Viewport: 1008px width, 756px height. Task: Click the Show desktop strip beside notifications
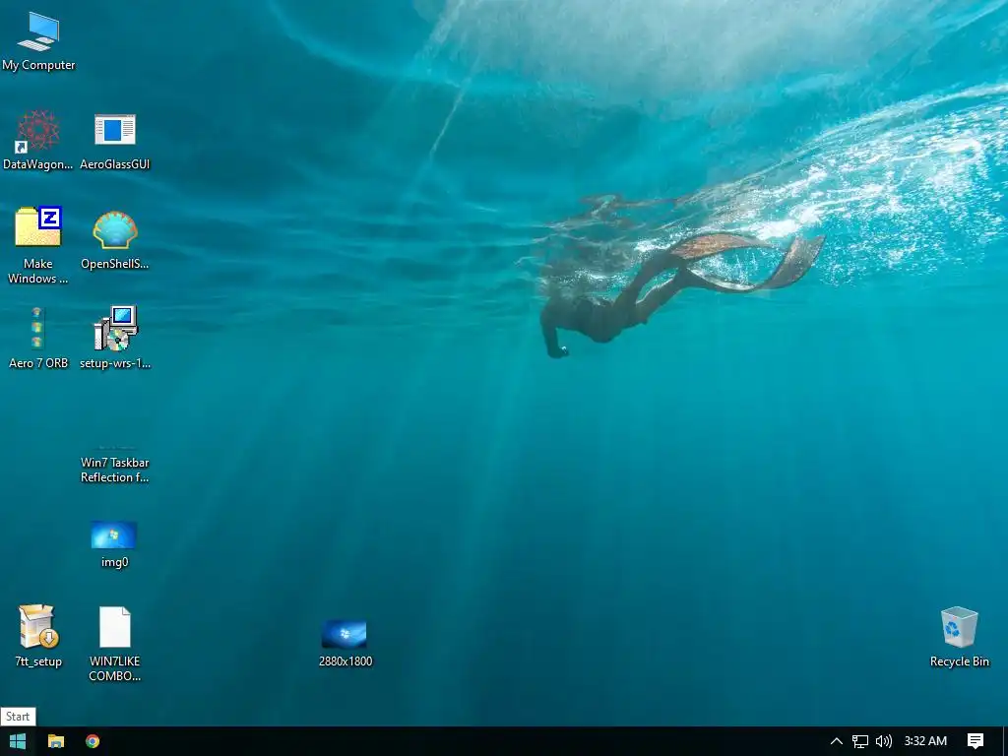click(1005, 741)
